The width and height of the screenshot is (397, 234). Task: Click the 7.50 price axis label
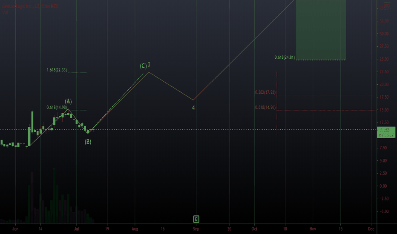click(383, 148)
